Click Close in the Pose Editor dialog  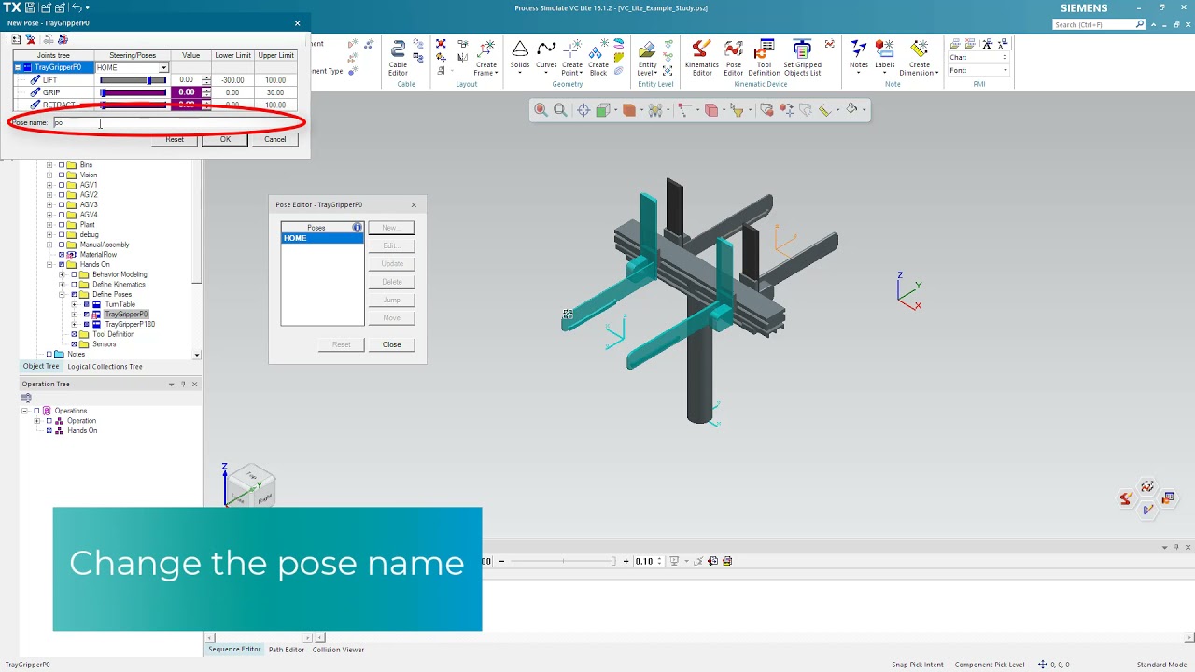tap(391, 345)
